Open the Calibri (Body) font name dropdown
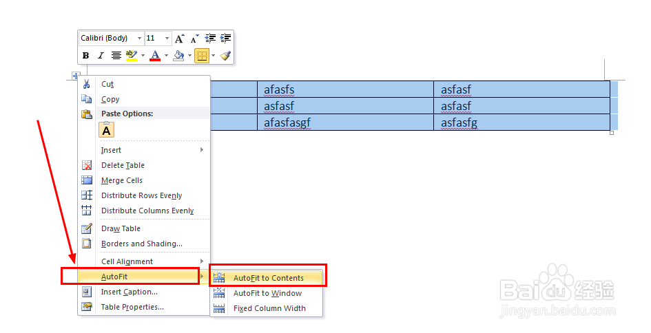 point(139,38)
